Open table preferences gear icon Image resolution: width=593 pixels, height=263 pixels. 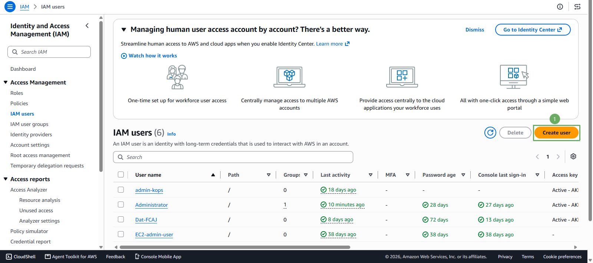tap(573, 156)
